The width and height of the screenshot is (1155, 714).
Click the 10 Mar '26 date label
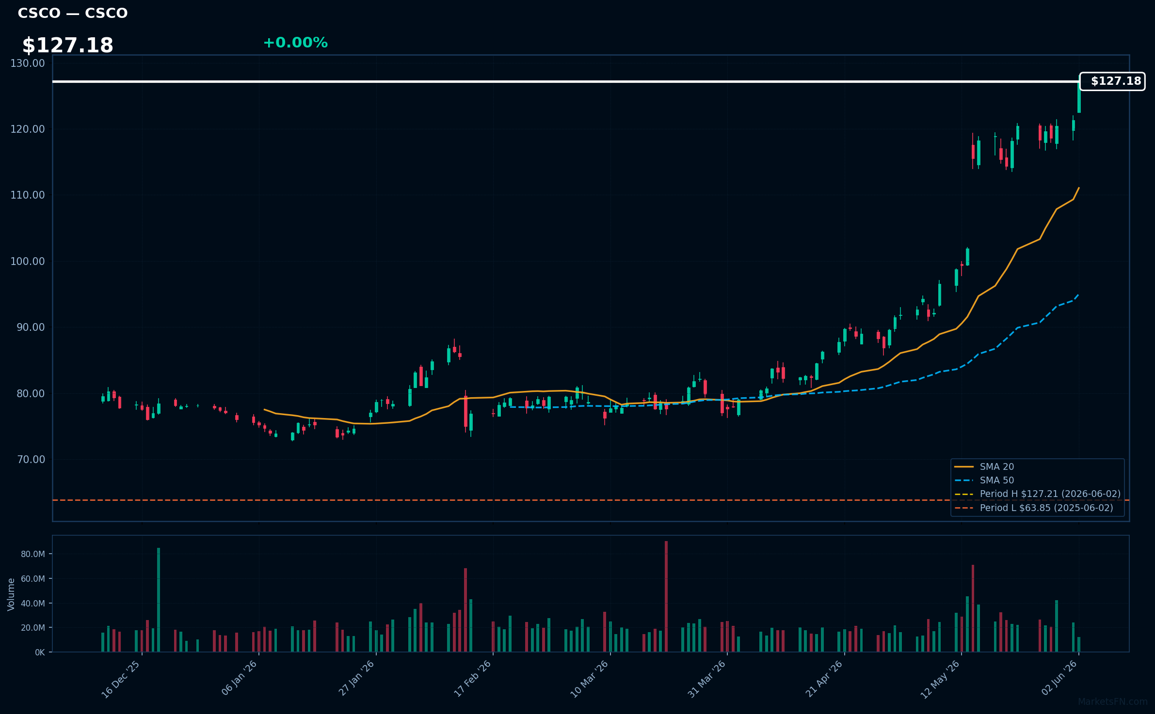[x=589, y=679]
